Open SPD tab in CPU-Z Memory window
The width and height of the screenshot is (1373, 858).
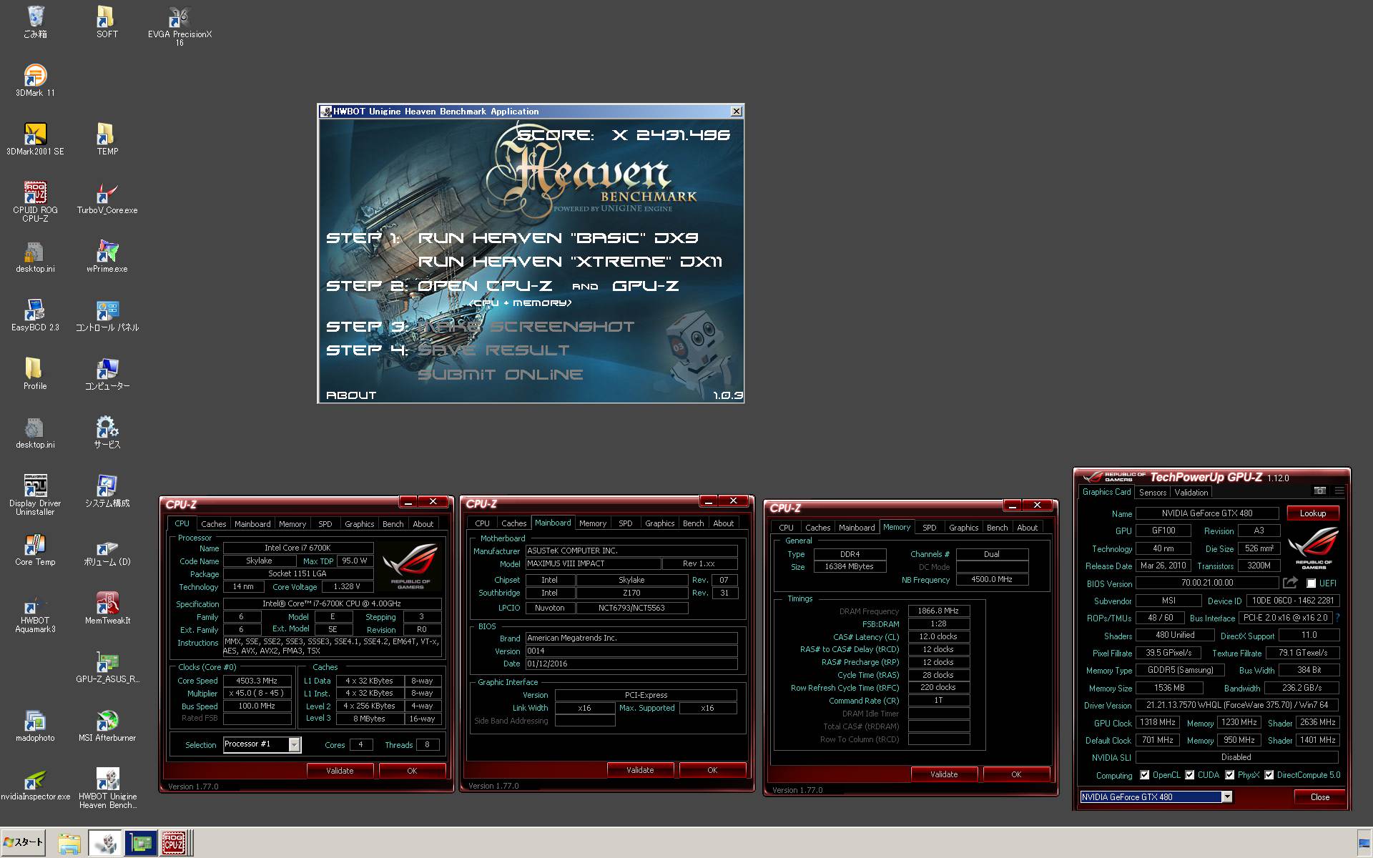pyautogui.click(x=929, y=528)
